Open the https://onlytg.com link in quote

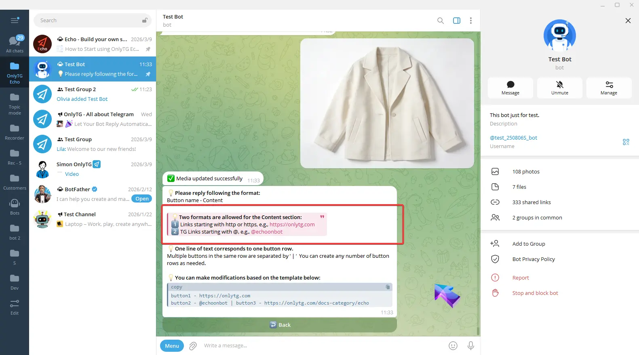(292, 225)
